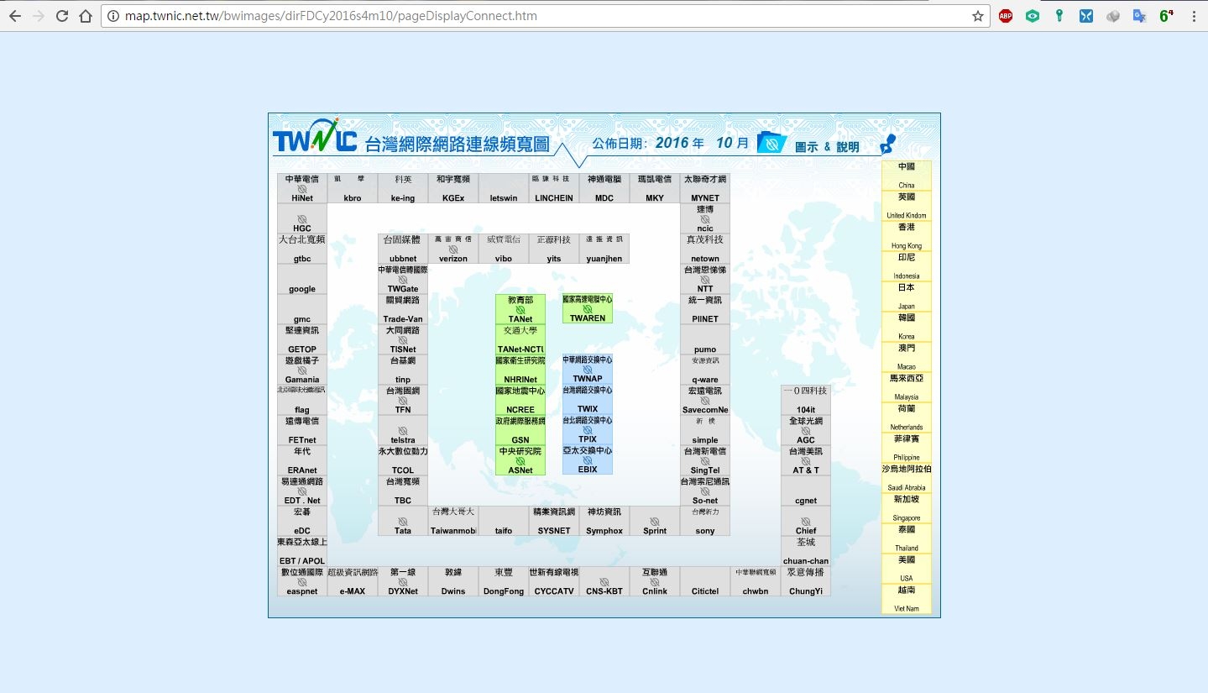Select the Trade-Van node
The height and width of the screenshot is (693, 1208).
pos(403,309)
